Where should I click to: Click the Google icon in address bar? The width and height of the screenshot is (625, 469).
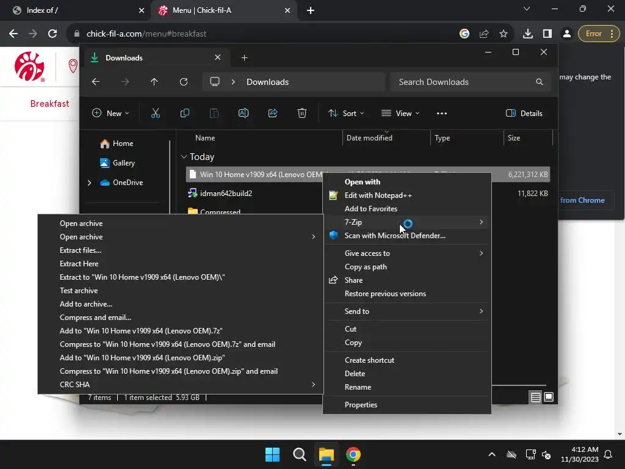[464, 34]
